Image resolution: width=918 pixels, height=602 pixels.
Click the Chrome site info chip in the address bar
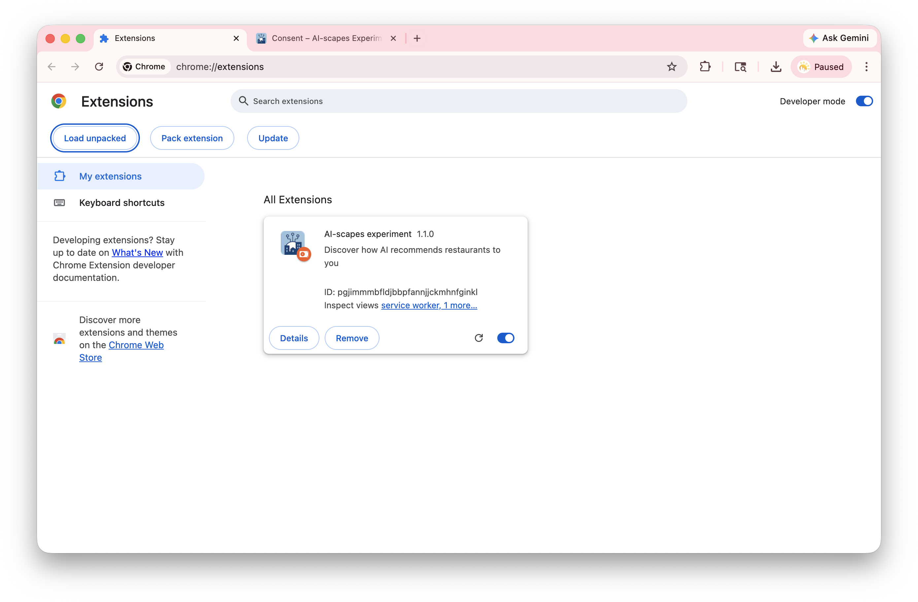pyautogui.click(x=144, y=67)
